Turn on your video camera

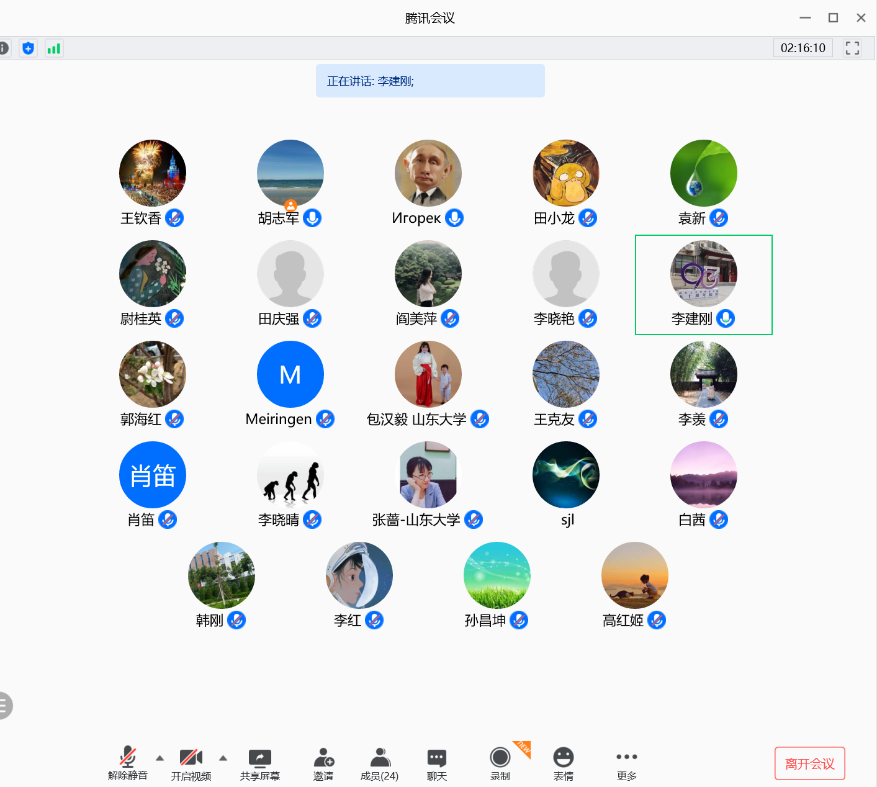point(191,758)
